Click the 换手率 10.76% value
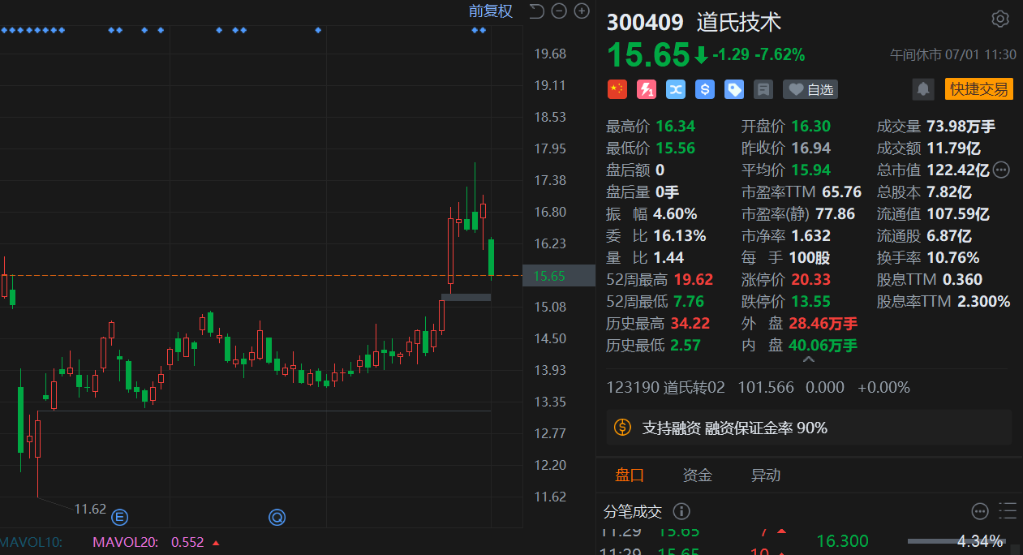This screenshot has height=555, width=1023. [x=952, y=257]
